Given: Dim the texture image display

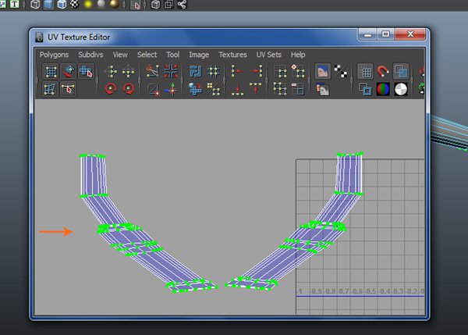Looking at the screenshot, I should (323, 89).
